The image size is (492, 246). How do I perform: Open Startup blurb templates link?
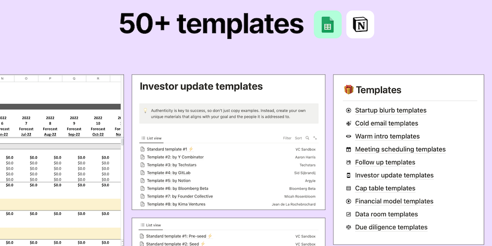(x=391, y=111)
